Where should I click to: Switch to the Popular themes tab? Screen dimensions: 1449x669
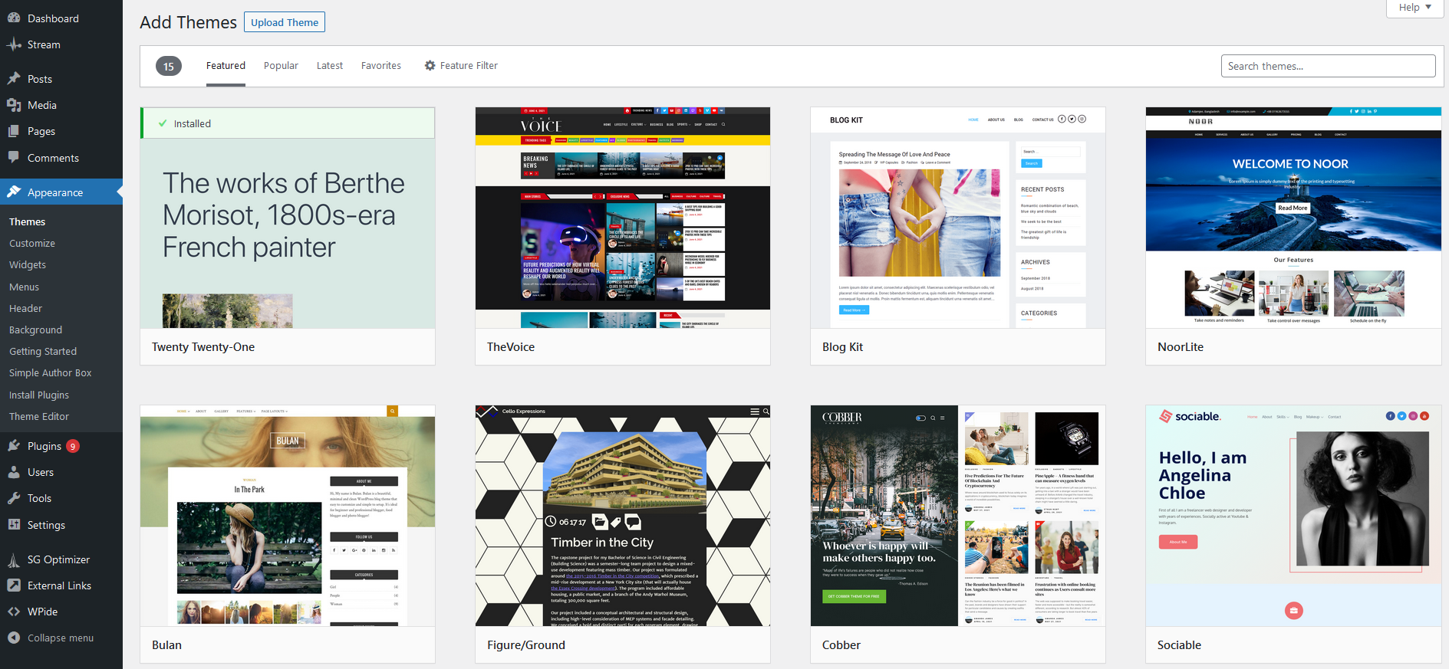281,66
